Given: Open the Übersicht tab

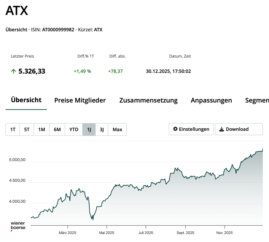Looking at the screenshot, I should click(26, 100).
